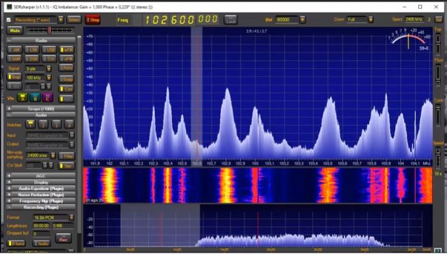Screen dimensions: 447x254
Task: Open the audio Output device dropdown
Action: coord(72,145)
